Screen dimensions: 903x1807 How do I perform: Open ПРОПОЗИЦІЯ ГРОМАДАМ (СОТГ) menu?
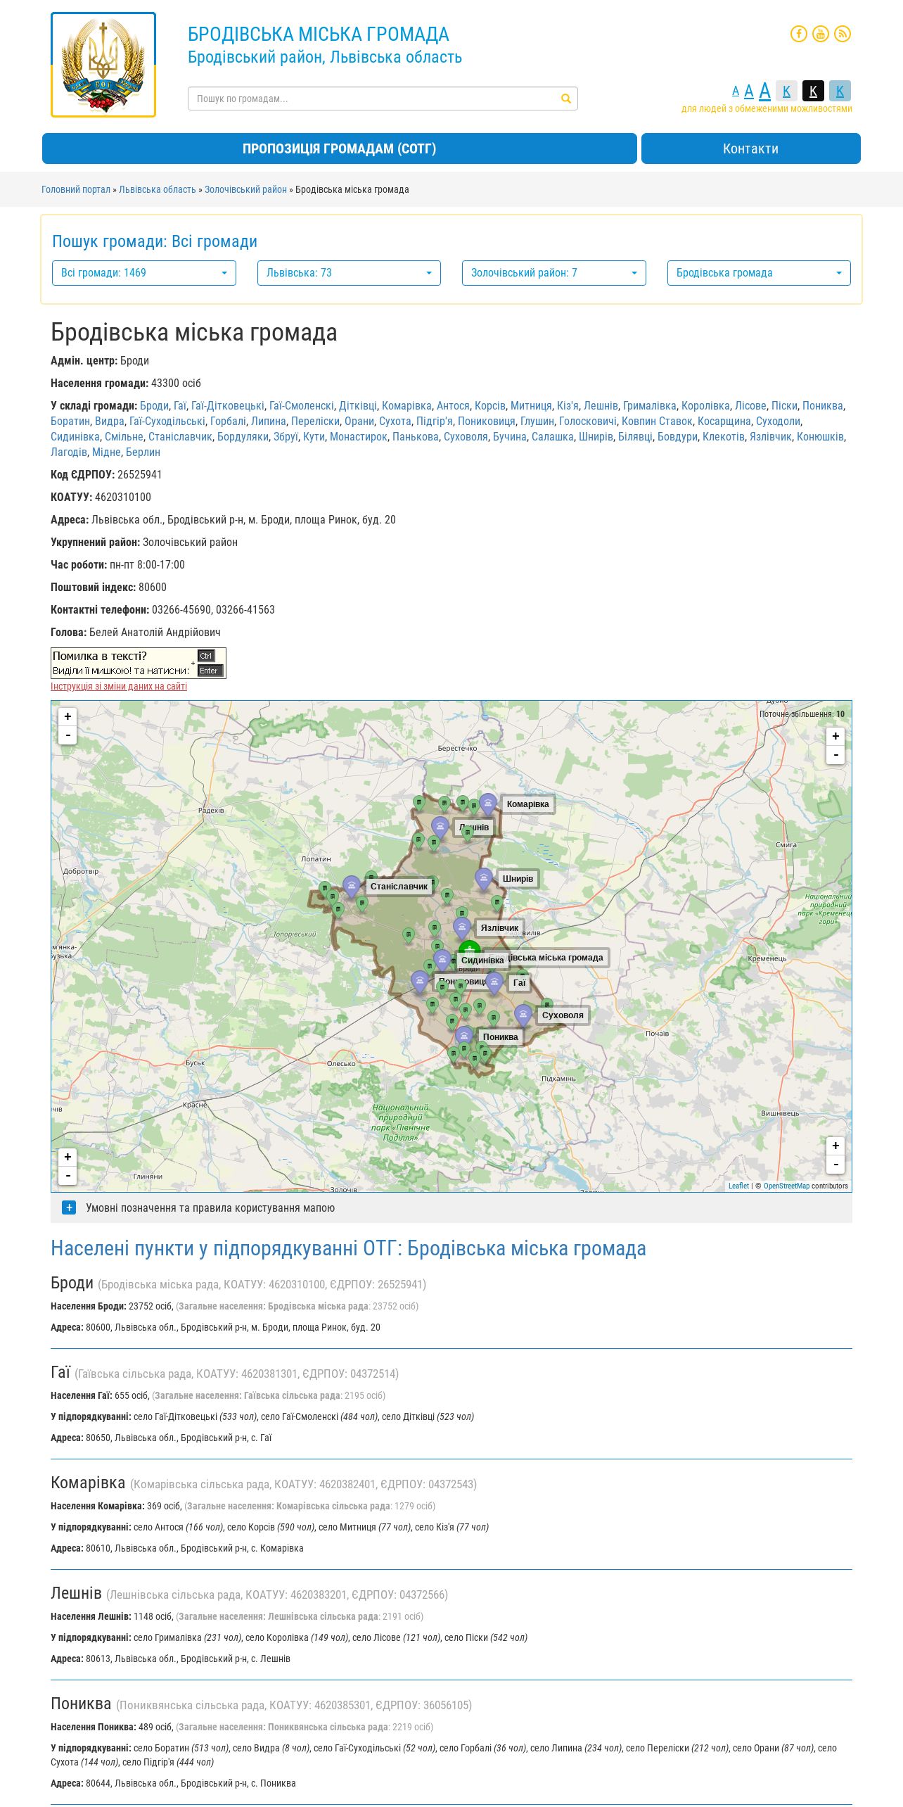340,148
